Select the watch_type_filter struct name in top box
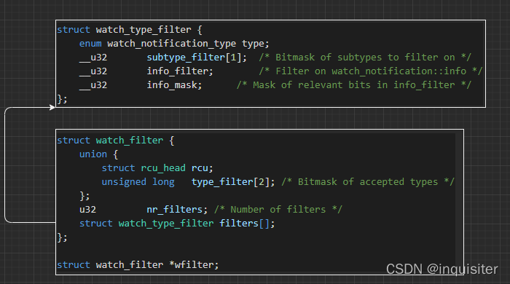The image size is (510, 284). 144,30
